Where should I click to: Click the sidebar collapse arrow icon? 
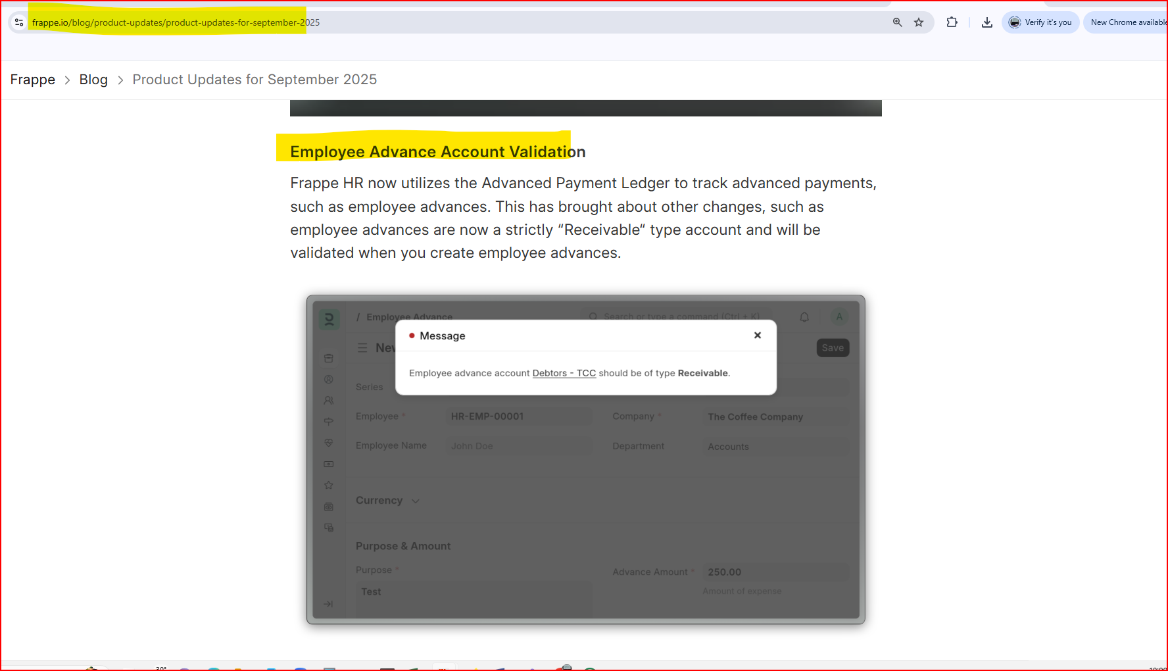pyautogui.click(x=328, y=604)
